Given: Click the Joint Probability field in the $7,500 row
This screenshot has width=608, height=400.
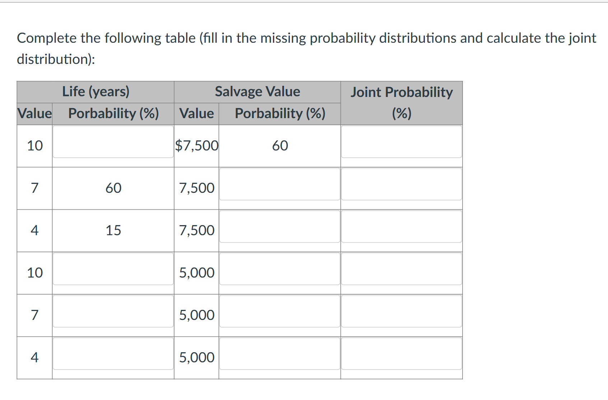Looking at the screenshot, I should point(401,142).
